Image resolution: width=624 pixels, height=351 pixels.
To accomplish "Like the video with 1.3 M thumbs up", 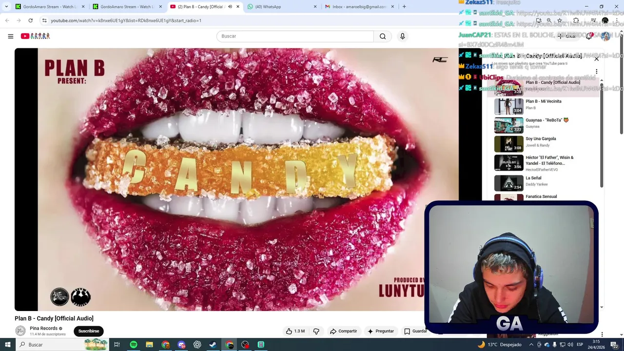I will pos(295,331).
